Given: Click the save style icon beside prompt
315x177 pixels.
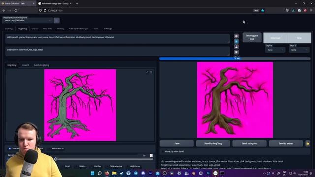Looking at the screenshot, I should click(x=236, y=47).
